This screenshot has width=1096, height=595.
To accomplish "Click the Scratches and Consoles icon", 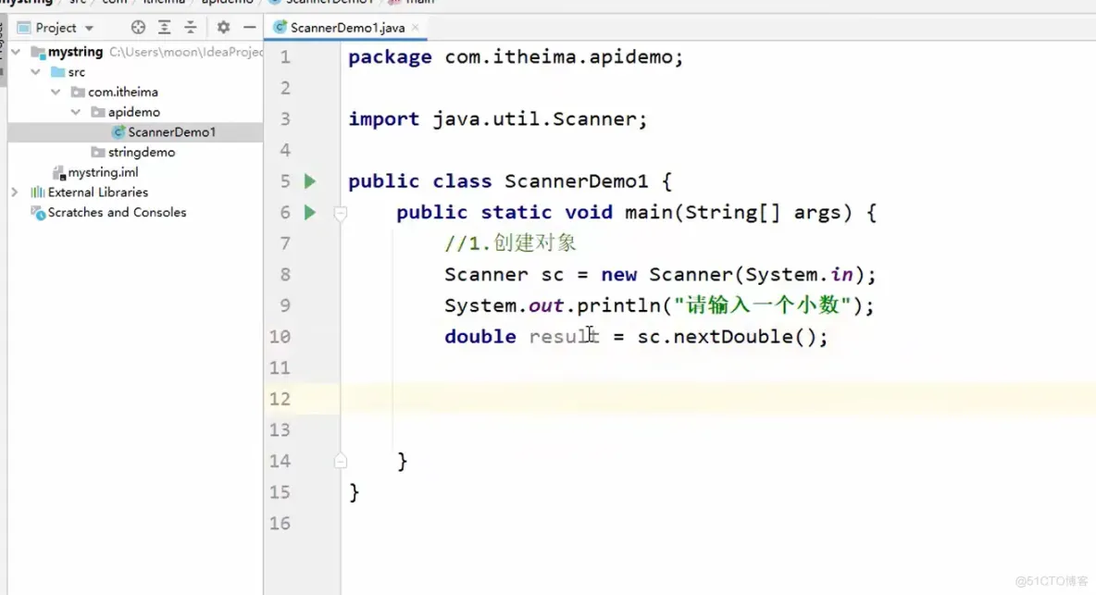I will [x=38, y=212].
